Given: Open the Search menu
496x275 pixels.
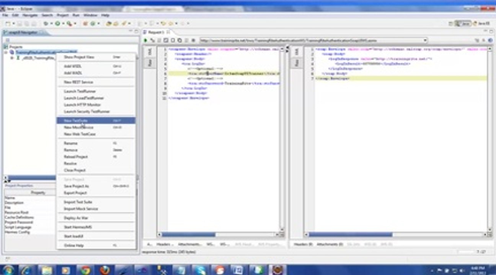Looking at the screenshot, I should click(x=47, y=15).
